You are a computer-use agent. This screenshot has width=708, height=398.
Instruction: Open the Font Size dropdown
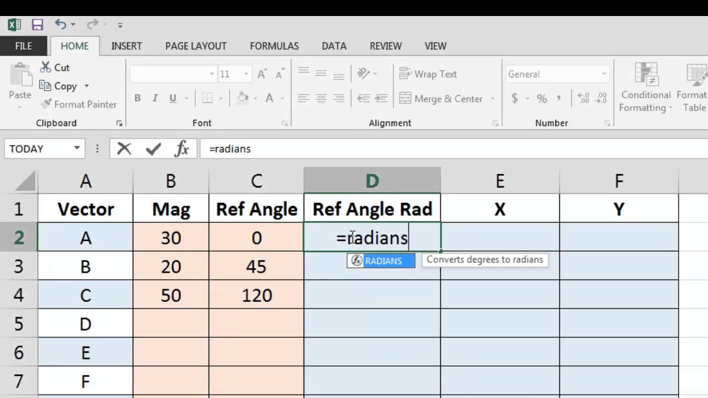point(245,74)
